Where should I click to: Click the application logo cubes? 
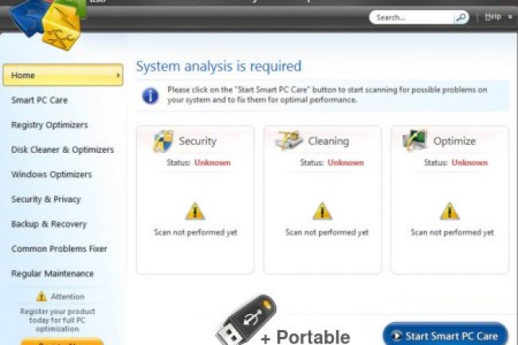(46, 23)
